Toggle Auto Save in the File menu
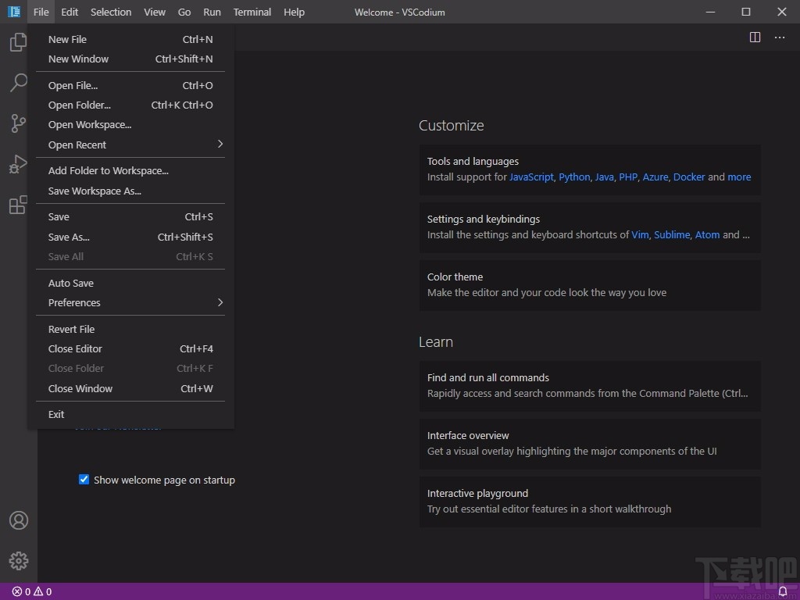The image size is (800, 600). coord(70,283)
